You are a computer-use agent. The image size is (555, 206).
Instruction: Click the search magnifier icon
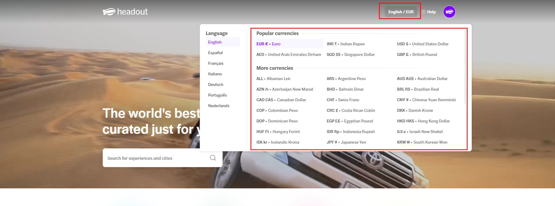coord(213,158)
